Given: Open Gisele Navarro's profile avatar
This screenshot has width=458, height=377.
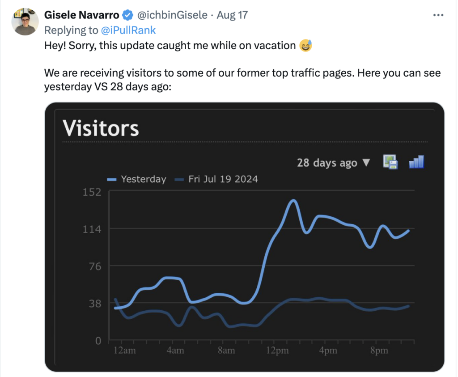Looking at the screenshot, I should pyautogui.click(x=24, y=21).
